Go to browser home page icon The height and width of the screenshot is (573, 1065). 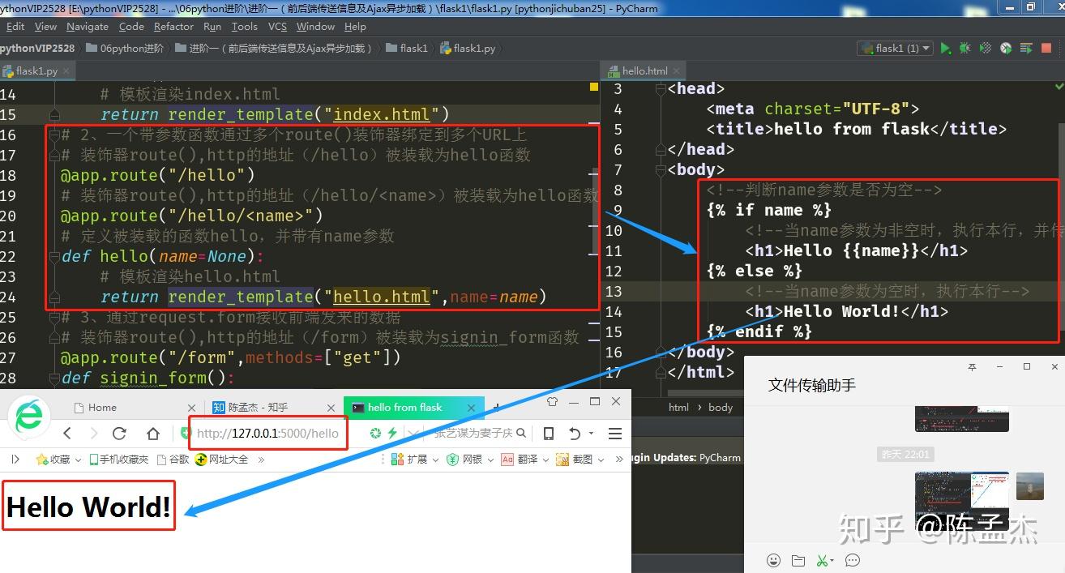point(152,434)
